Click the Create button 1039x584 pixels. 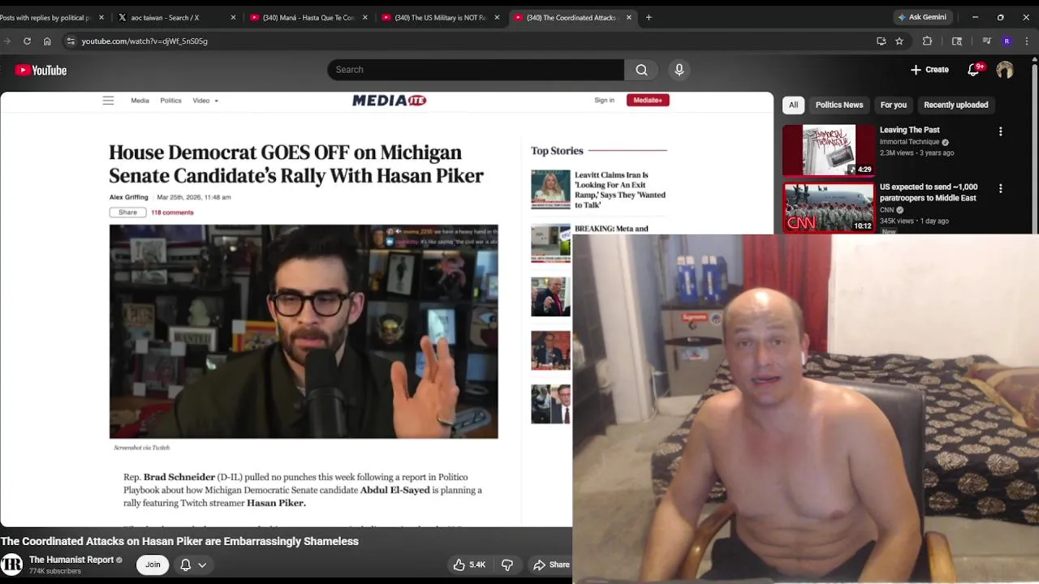click(929, 70)
